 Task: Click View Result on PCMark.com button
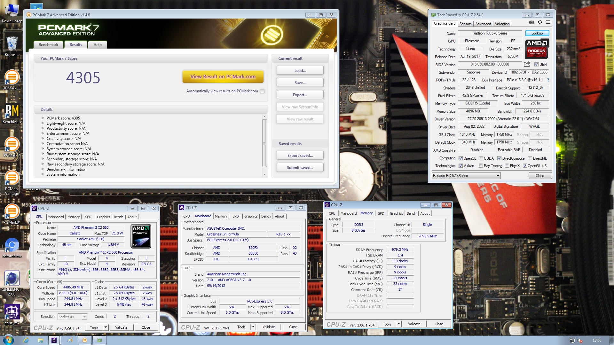[223, 76]
